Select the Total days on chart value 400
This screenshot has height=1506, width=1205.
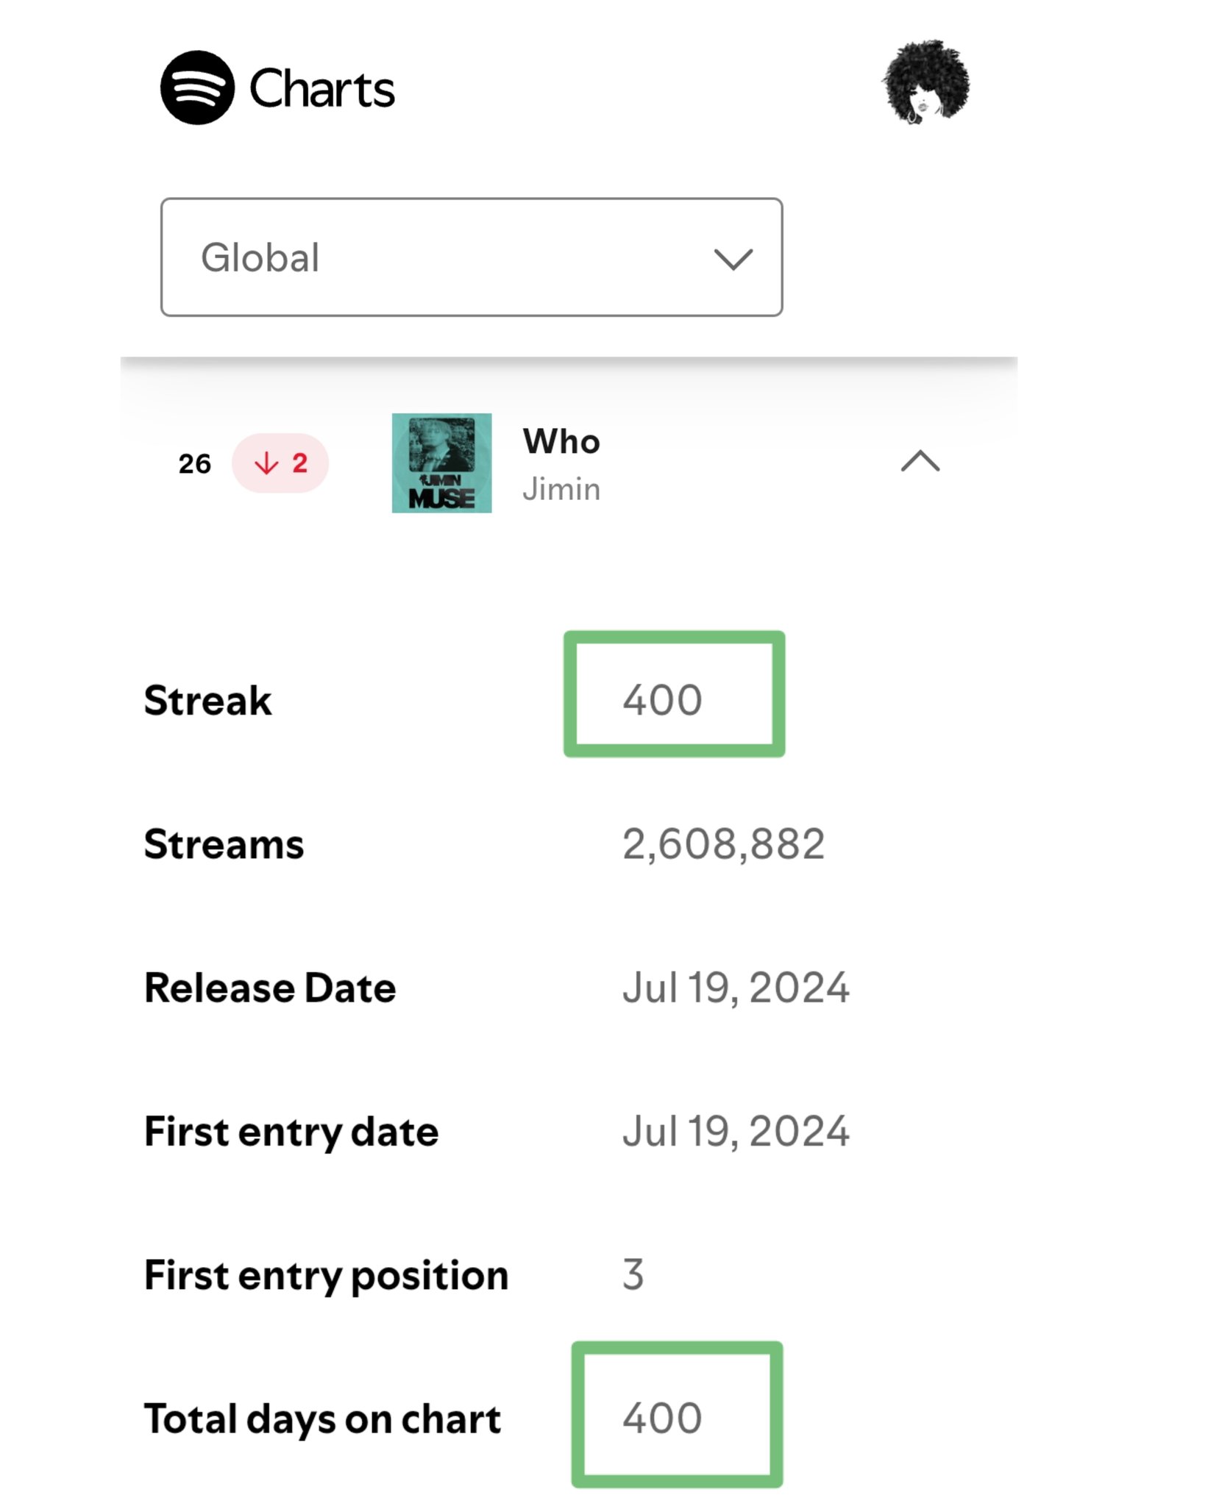pyautogui.click(x=662, y=1418)
